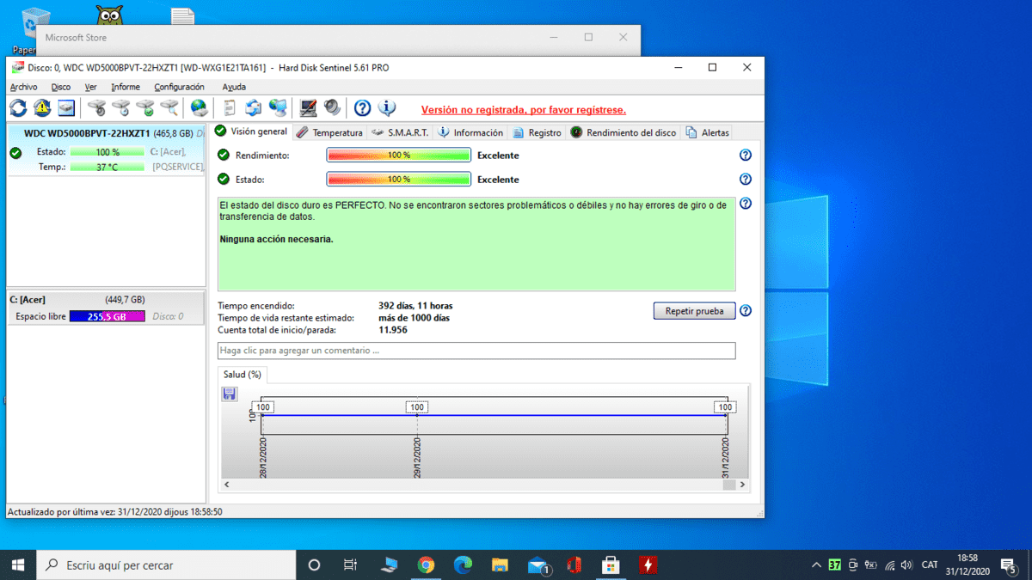Click the CAT language indicator
1032x580 pixels.
point(930,565)
